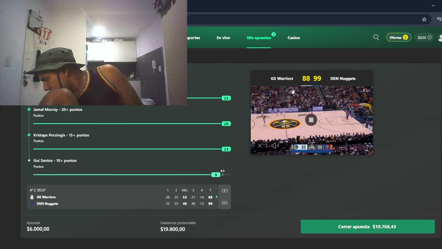Switch to the Casino tab
This screenshot has width=442, height=249.
294,38
